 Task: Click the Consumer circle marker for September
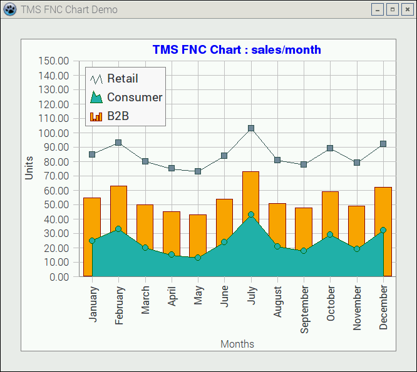304,251
